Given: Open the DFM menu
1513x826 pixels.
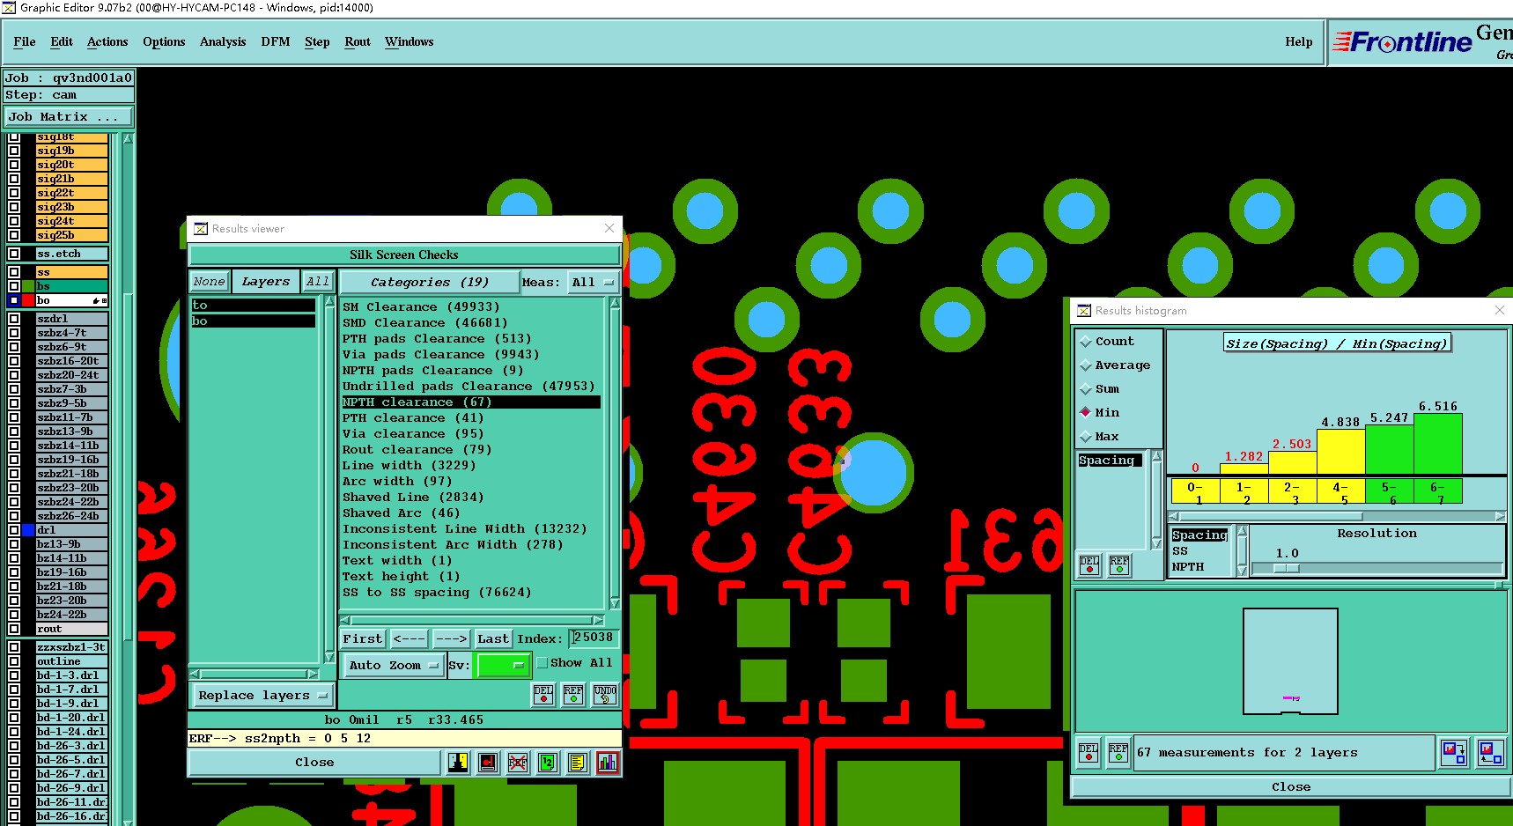Looking at the screenshot, I should click(276, 41).
